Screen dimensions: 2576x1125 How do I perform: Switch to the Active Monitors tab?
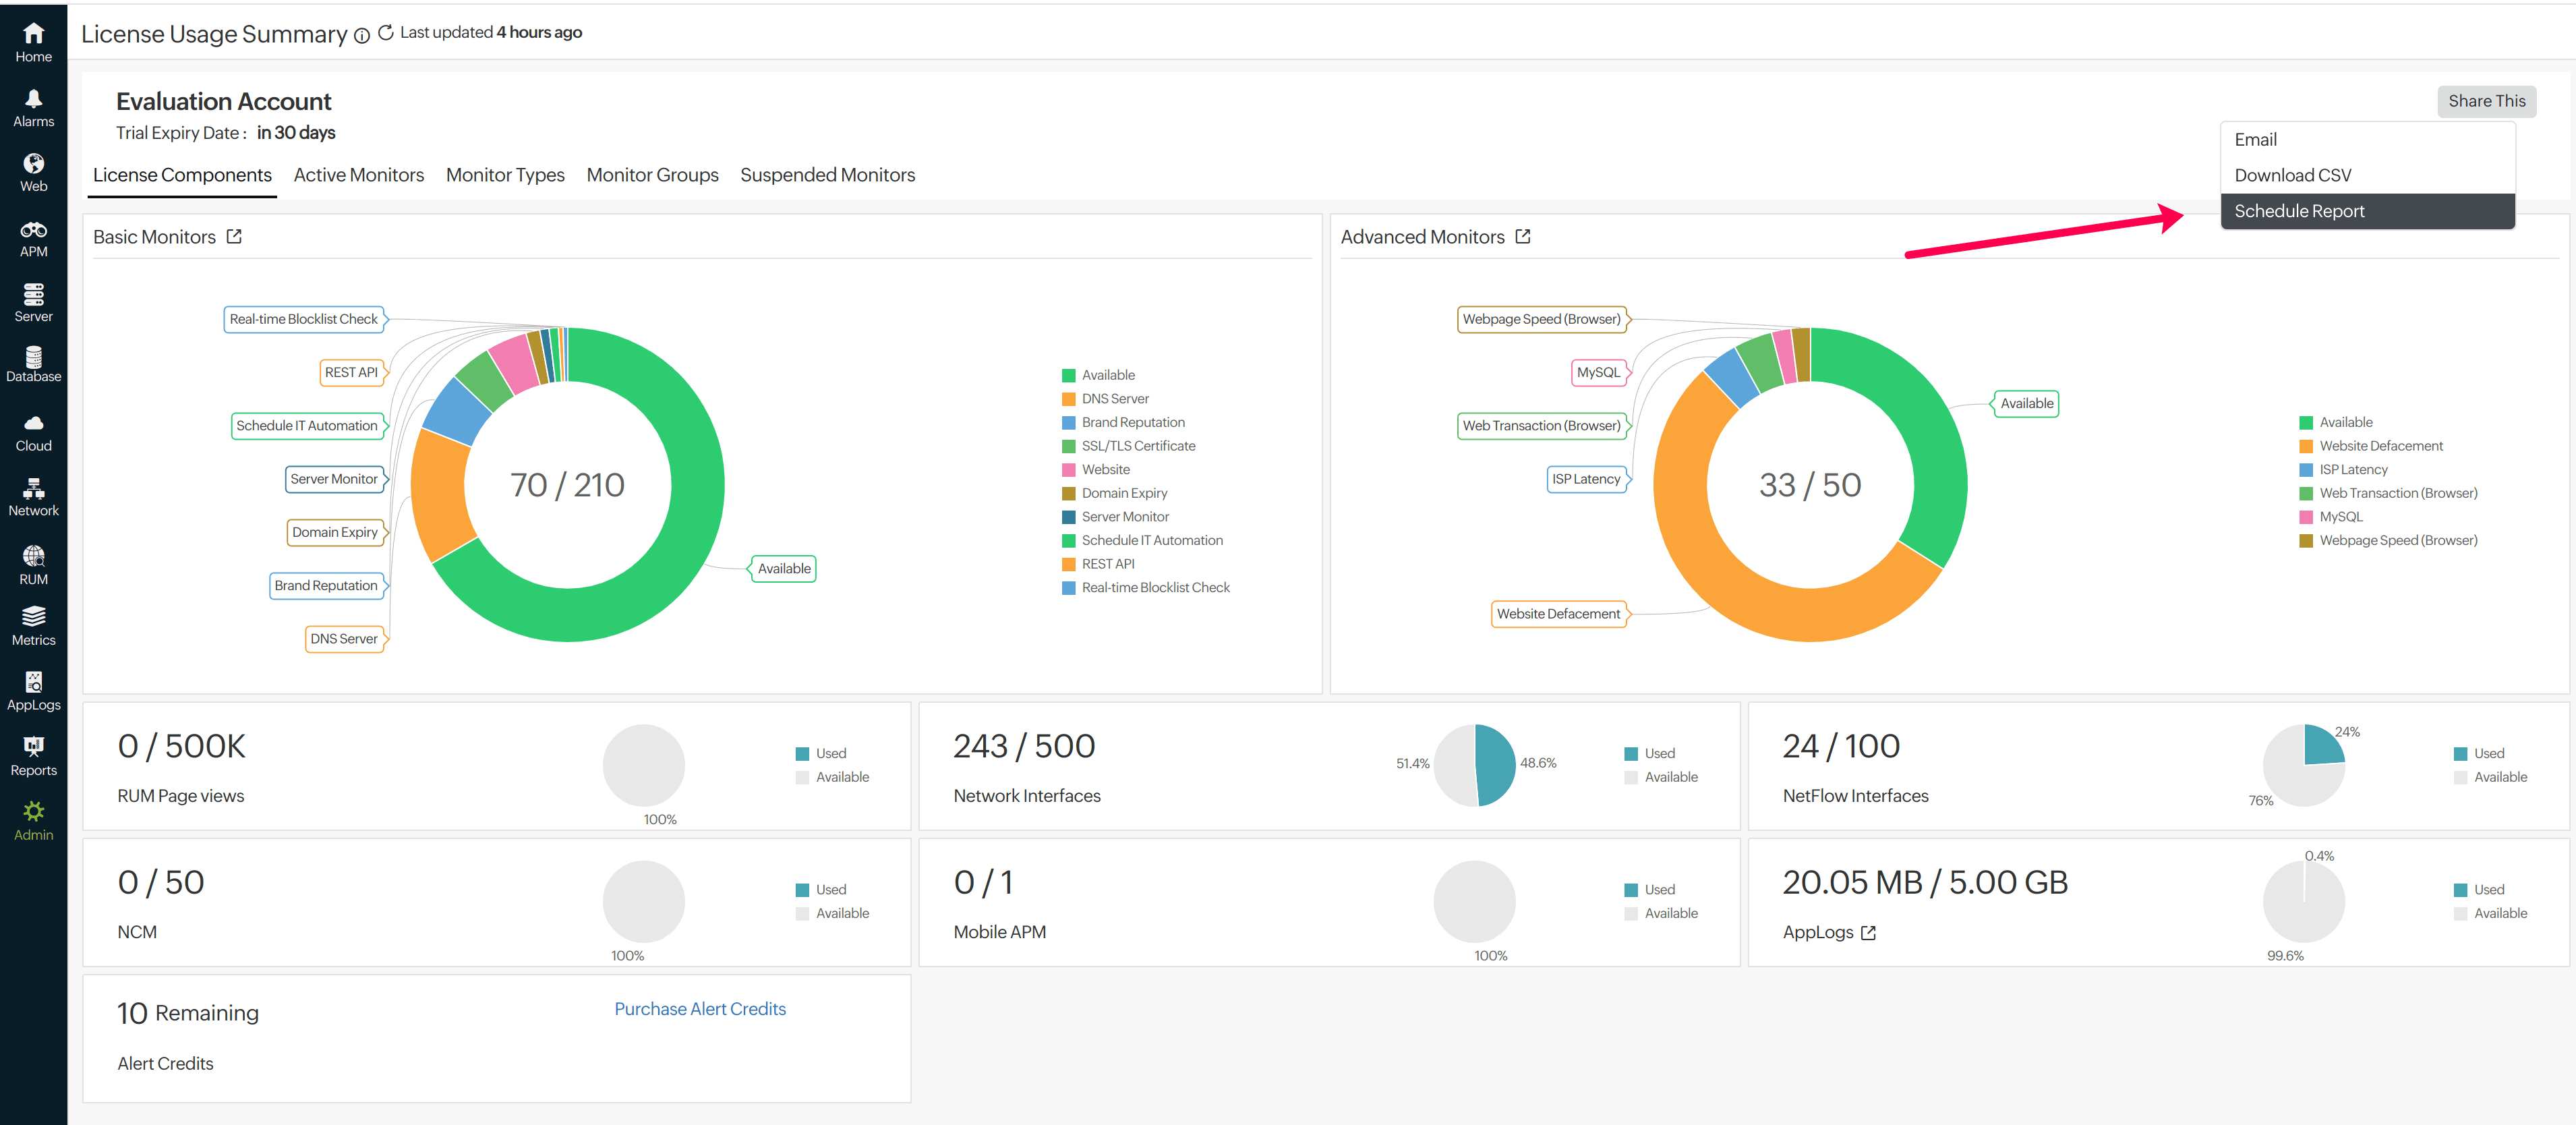pos(358,175)
